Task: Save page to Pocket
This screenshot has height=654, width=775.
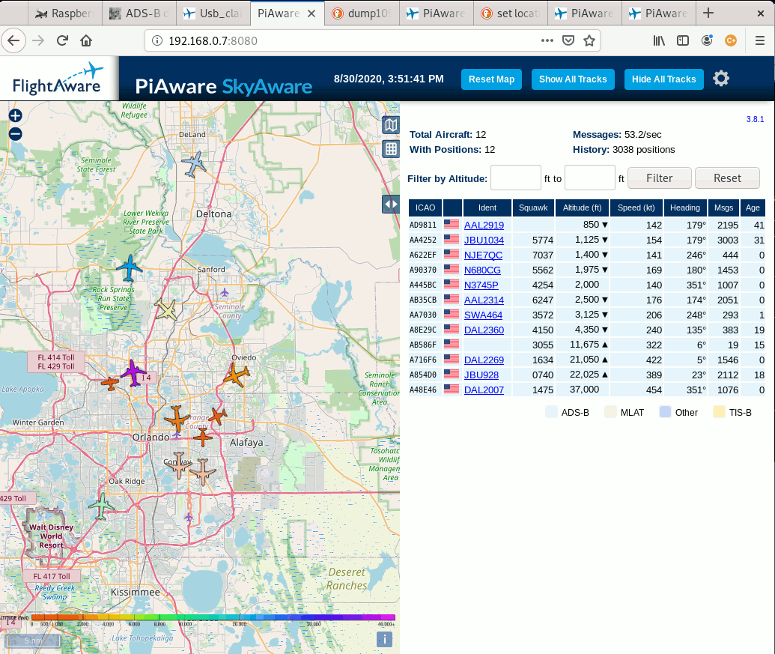Action: [x=568, y=40]
